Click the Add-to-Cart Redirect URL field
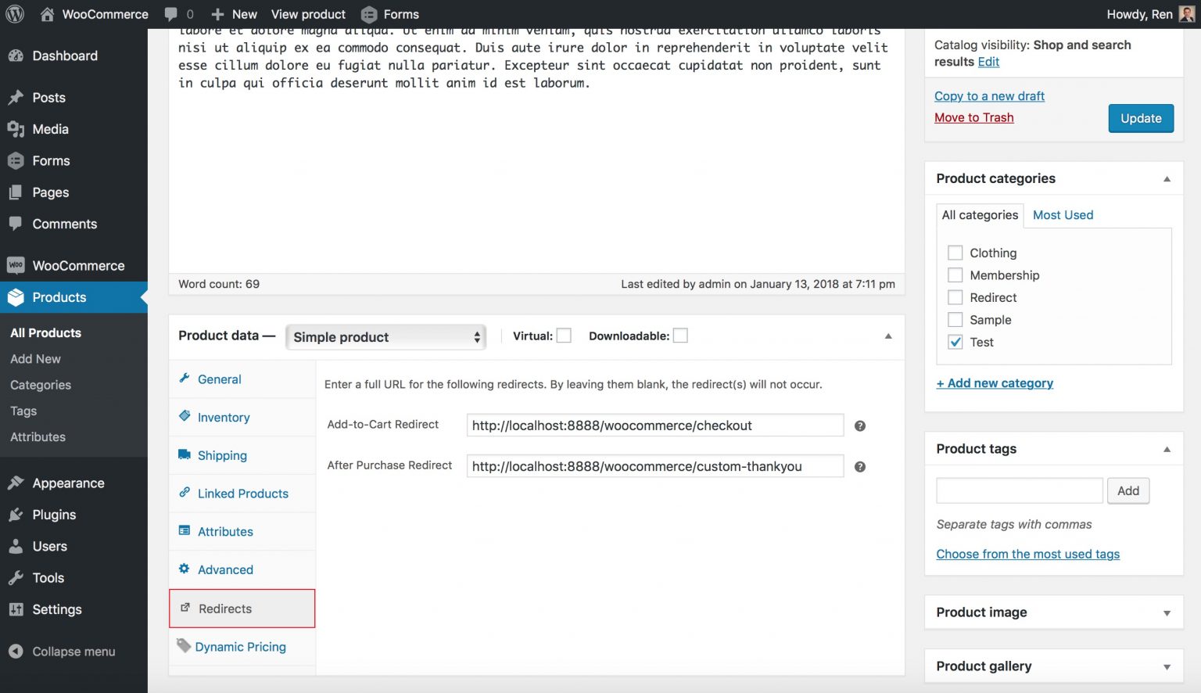This screenshot has height=693, width=1201. [x=654, y=425]
